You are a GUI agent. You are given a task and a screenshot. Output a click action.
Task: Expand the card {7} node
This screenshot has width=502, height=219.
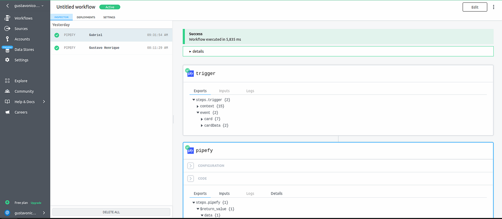click(x=202, y=119)
